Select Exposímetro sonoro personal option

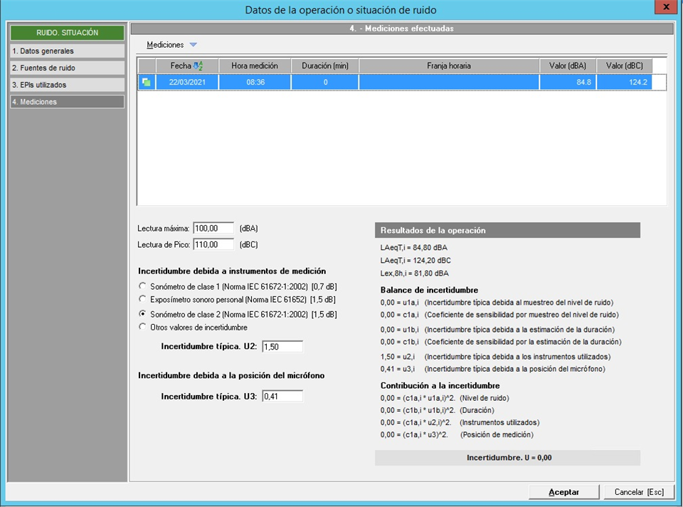click(143, 299)
